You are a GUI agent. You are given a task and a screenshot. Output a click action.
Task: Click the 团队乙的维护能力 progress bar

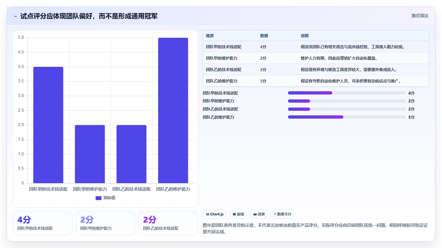click(347, 117)
